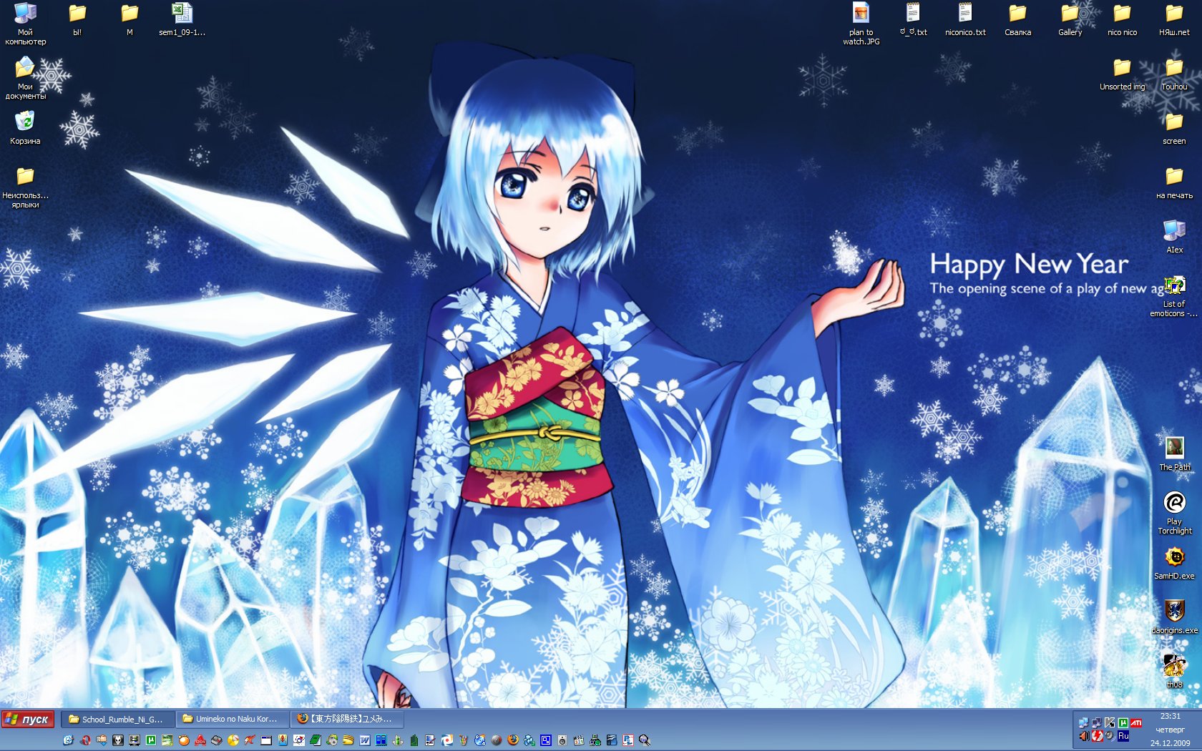The width and height of the screenshot is (1202, 751).
Task: Click the red lightning tray icon
Action: point(1098,736)
